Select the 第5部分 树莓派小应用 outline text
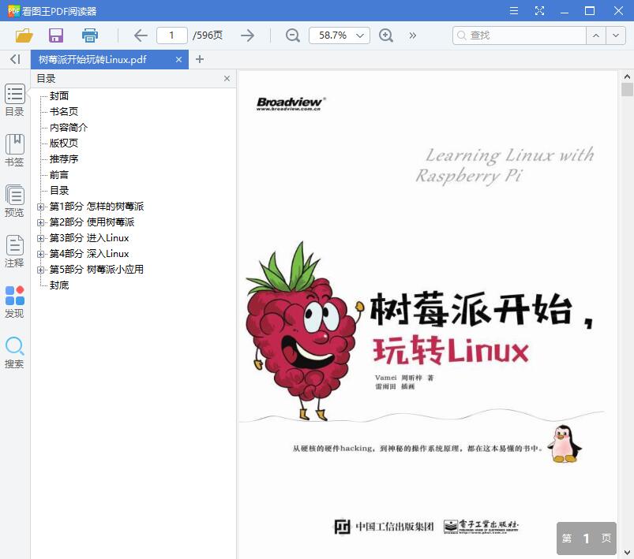Viewport: 634px width, 559px height. [96, 270]
